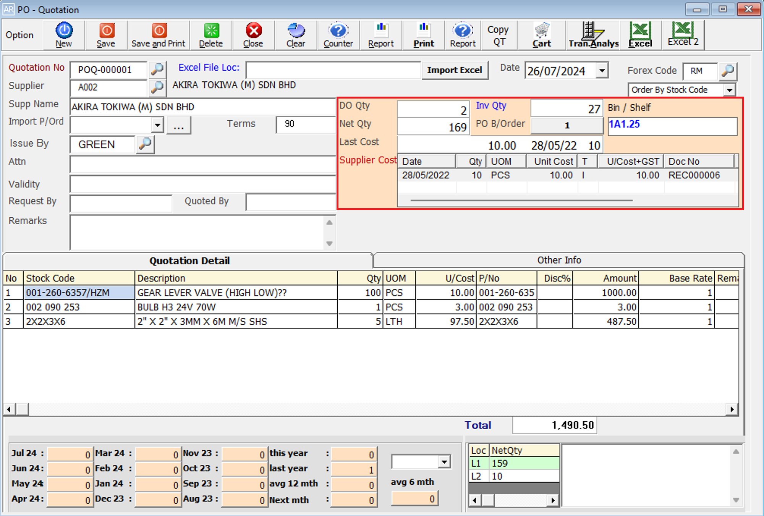Switch to the Quotation Detail tab
Viewport: 764px width, 516px height.
point(189,260)
